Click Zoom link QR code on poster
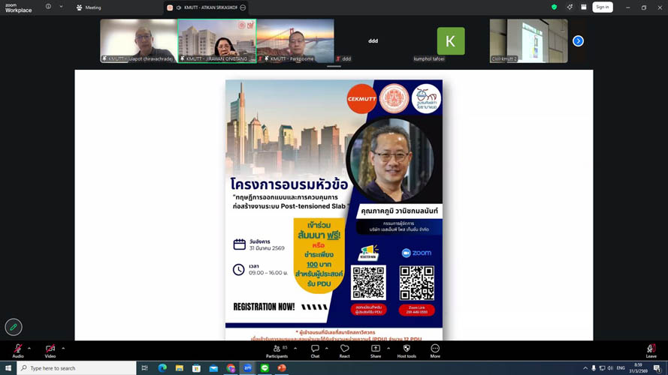The image size is (668, 375). tap(416, 283)
